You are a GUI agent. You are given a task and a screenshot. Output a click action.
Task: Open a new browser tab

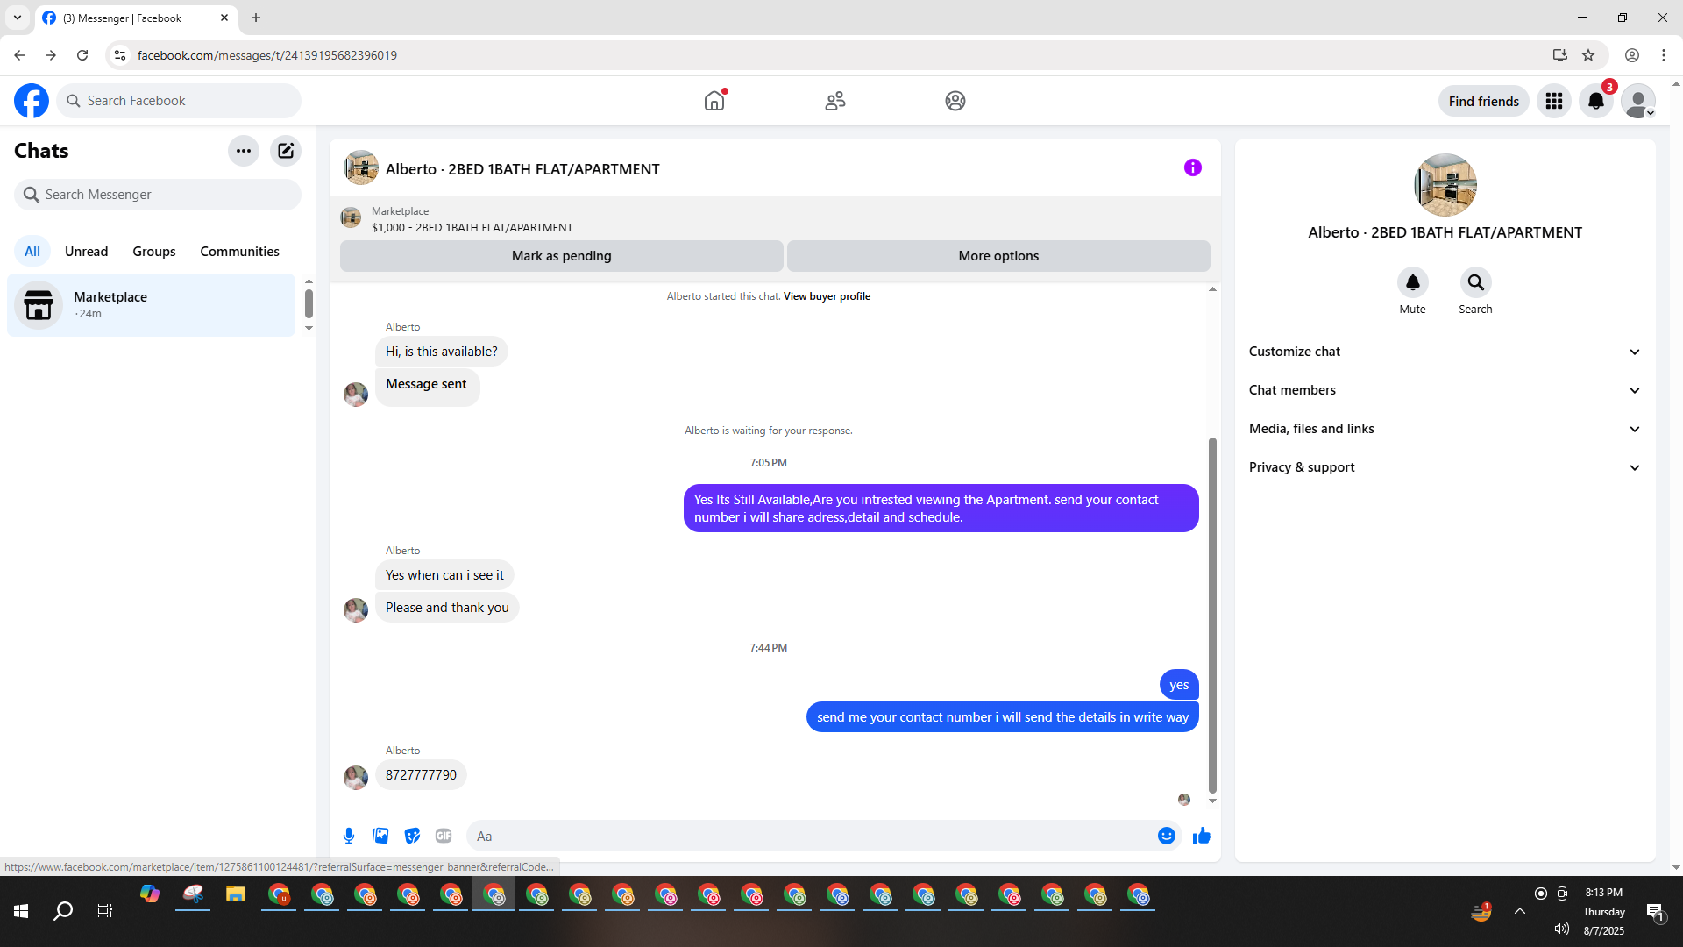pos(256,18)
